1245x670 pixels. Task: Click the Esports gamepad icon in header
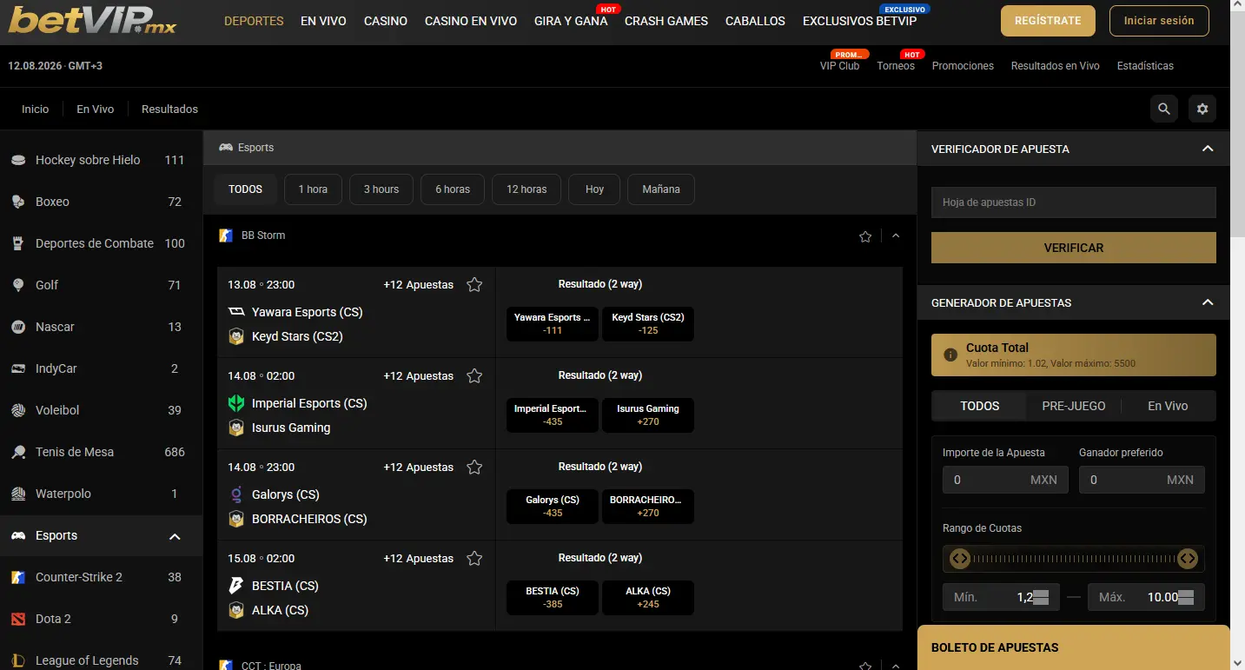click(226, 148)
